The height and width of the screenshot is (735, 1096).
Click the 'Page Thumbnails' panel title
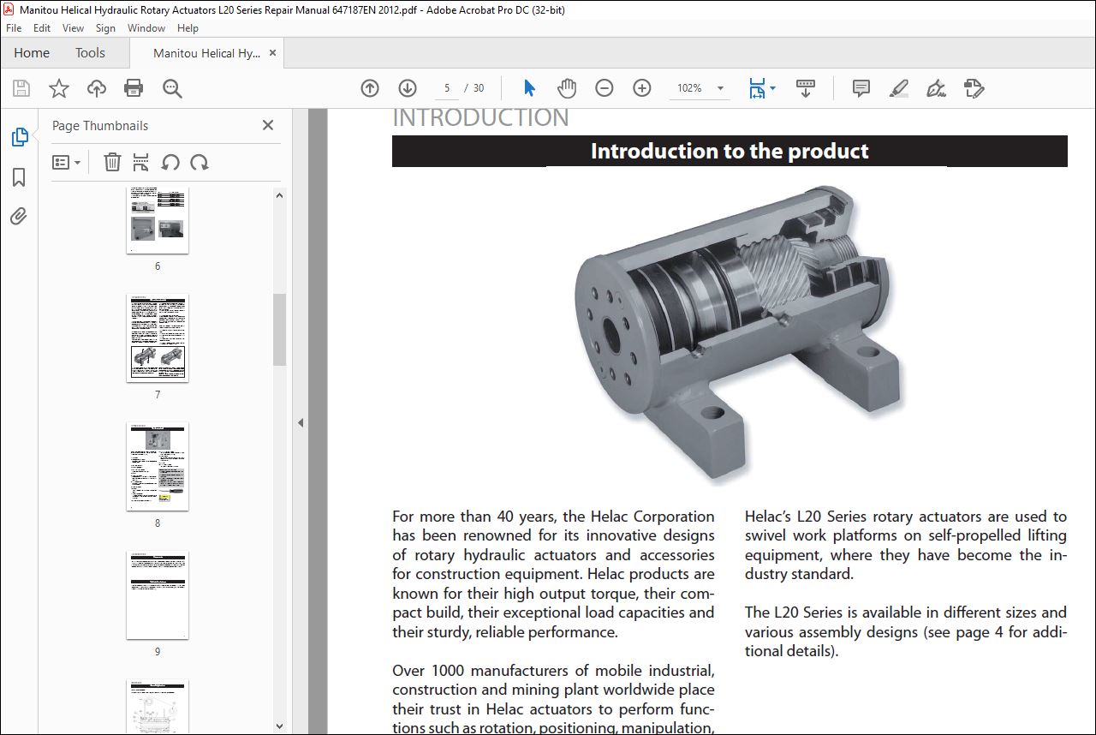click(x=100, y=126)
